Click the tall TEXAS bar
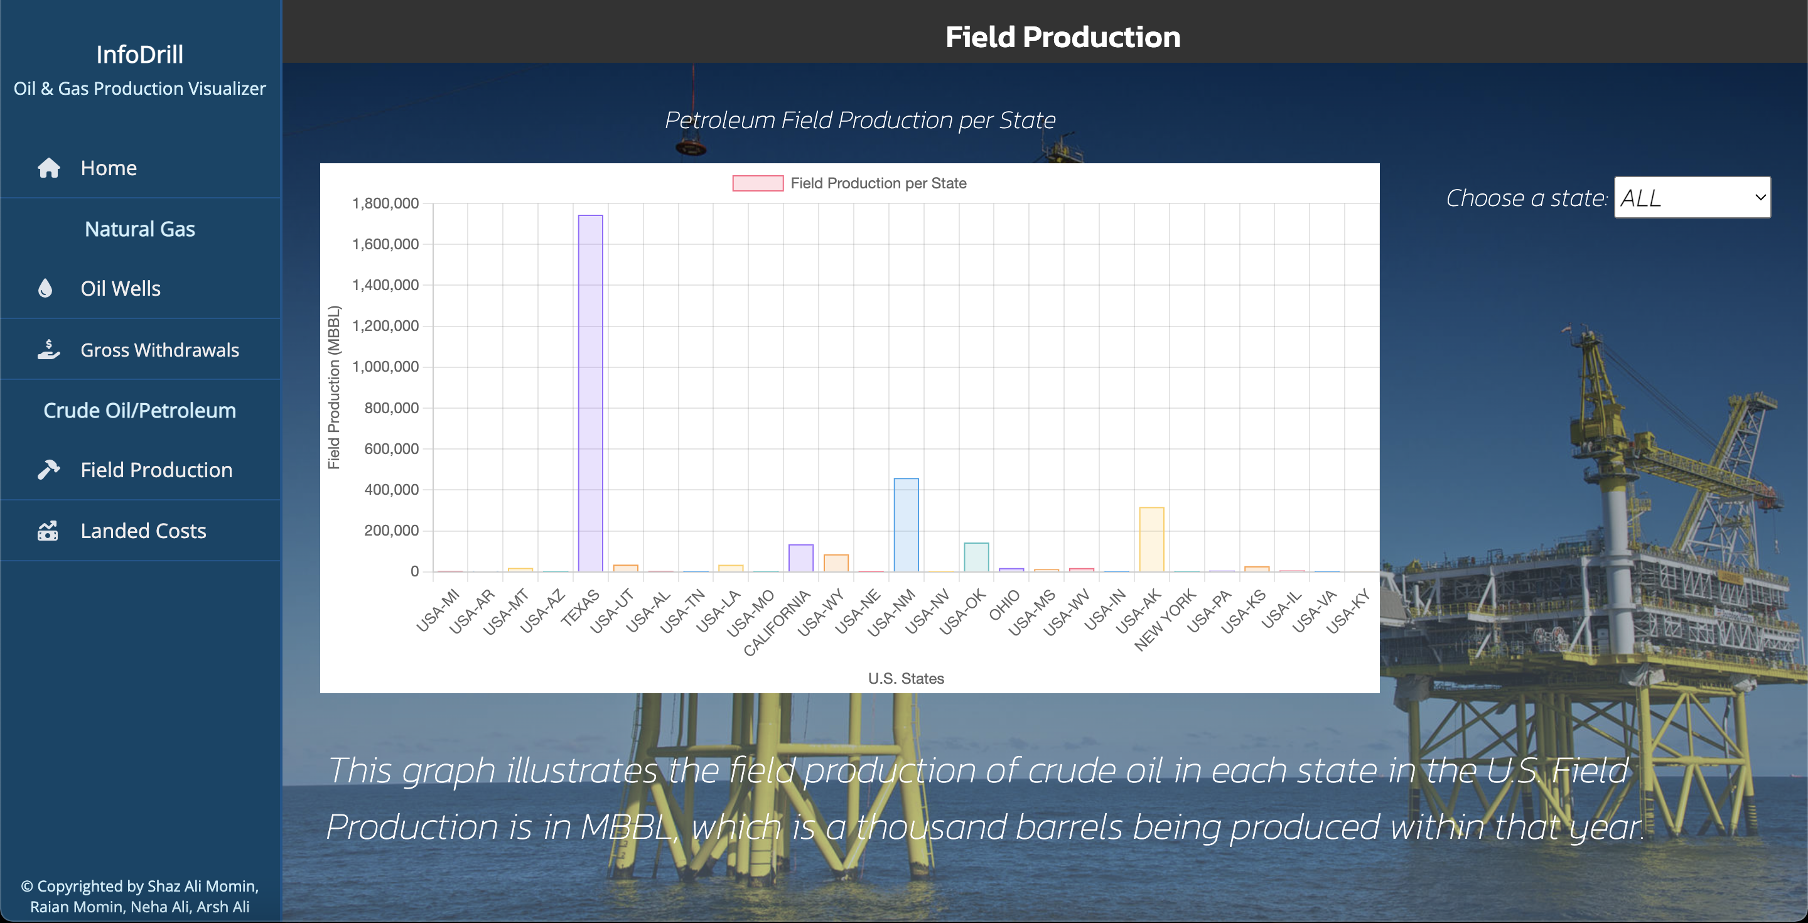 590,393
